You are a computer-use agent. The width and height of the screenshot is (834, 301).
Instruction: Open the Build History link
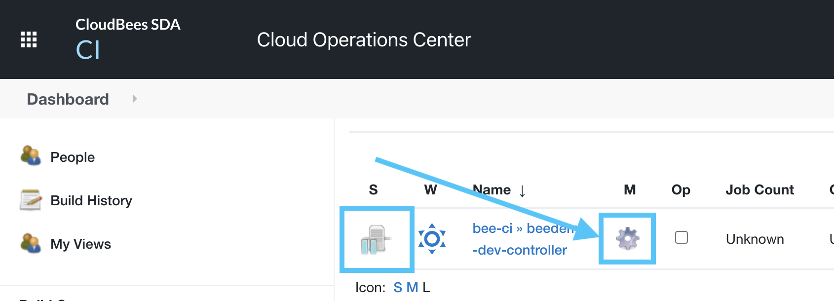91,200
